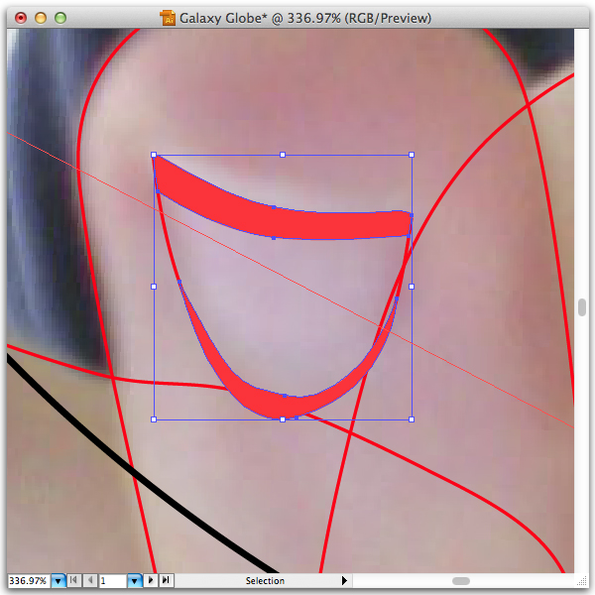Click the bottom-right bounding box handle
This screenshot has height=595, width=595.
[x=412, y=419]
